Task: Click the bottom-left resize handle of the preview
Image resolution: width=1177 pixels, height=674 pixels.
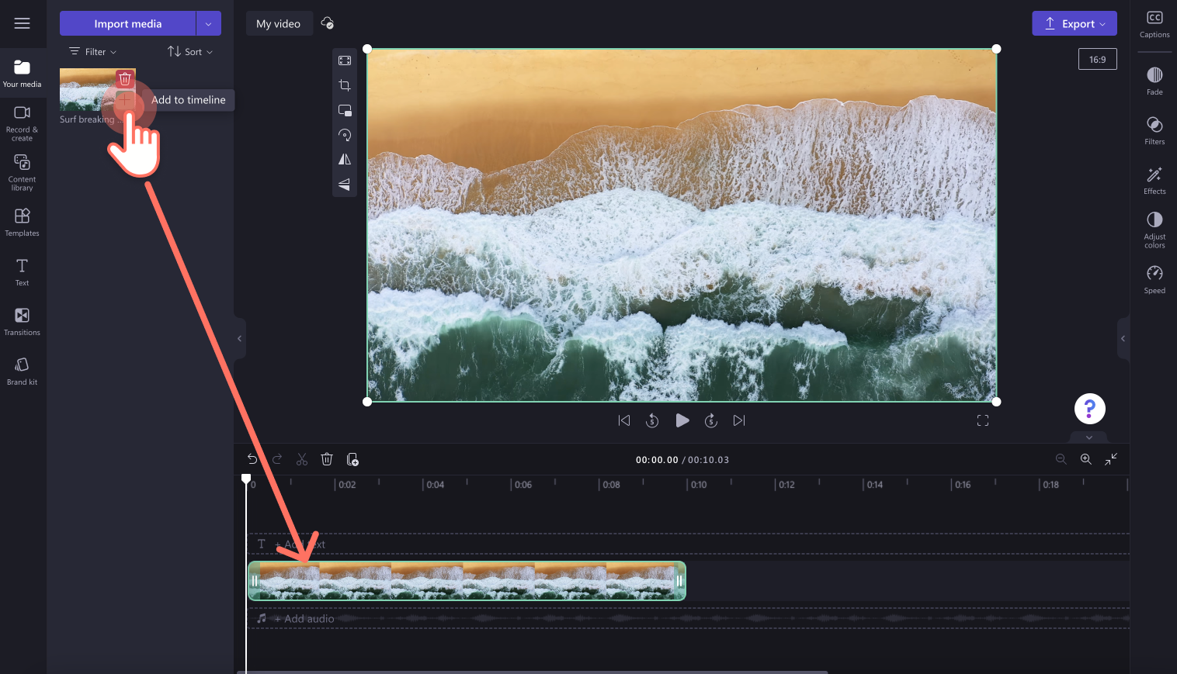Action: (x=367, y=402)
